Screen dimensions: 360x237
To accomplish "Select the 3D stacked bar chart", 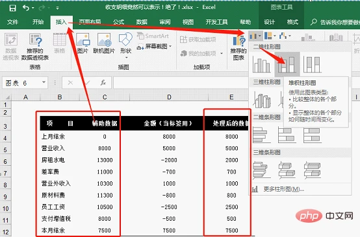I will 287,170.
